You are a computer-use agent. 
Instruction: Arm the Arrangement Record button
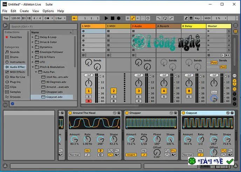[119, 18]
